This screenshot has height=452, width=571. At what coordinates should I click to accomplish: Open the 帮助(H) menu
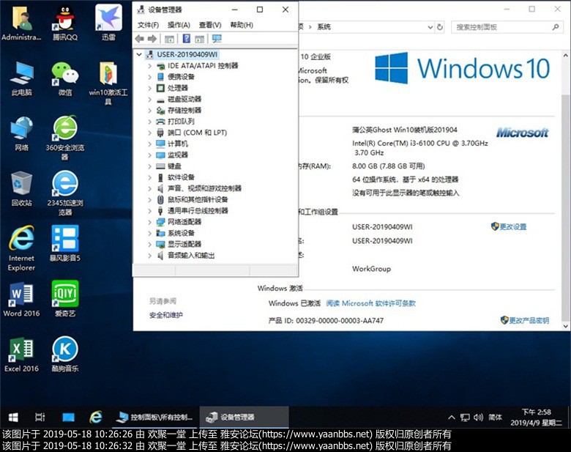pyautogui.click(x=242, y=25)
